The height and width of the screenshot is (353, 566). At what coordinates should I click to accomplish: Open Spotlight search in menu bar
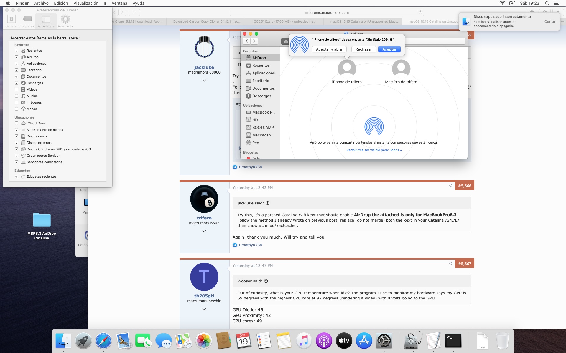pos(547,3)
